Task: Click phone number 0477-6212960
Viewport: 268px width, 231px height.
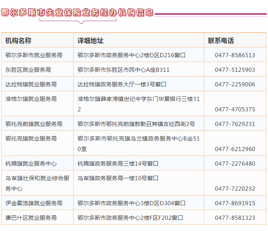Action: coord(235,149)
